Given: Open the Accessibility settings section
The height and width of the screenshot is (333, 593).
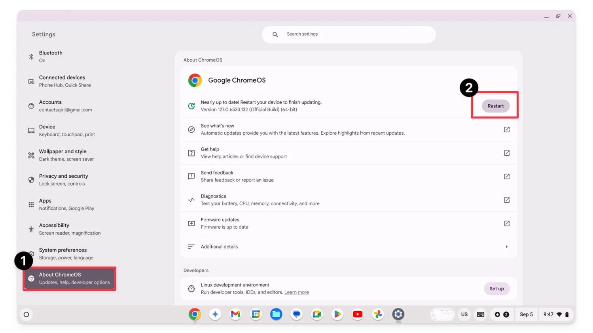Looking at the screenshot, I should [54, 229].
